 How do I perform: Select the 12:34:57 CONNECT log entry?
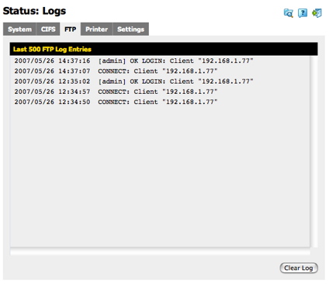click(x=116, y=92)
